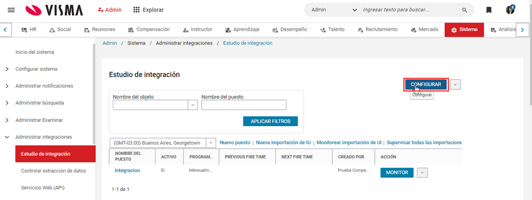Open Controlar extracción de datos
532x200 pixels.
pyautogui.click(x=53, y=171)
